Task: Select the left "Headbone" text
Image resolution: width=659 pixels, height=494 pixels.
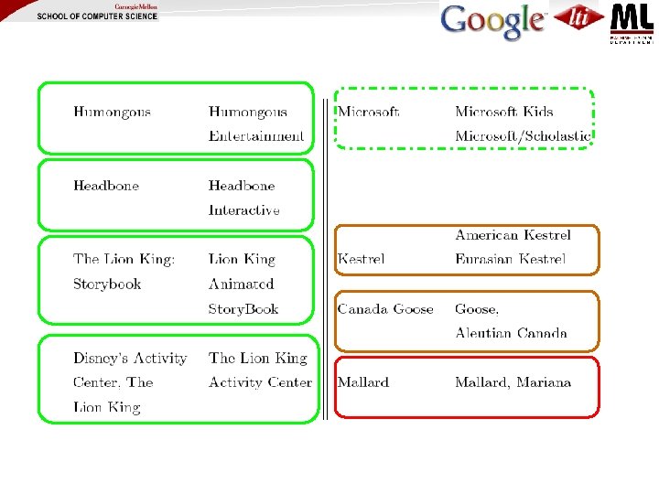Action: pos(106,185)
